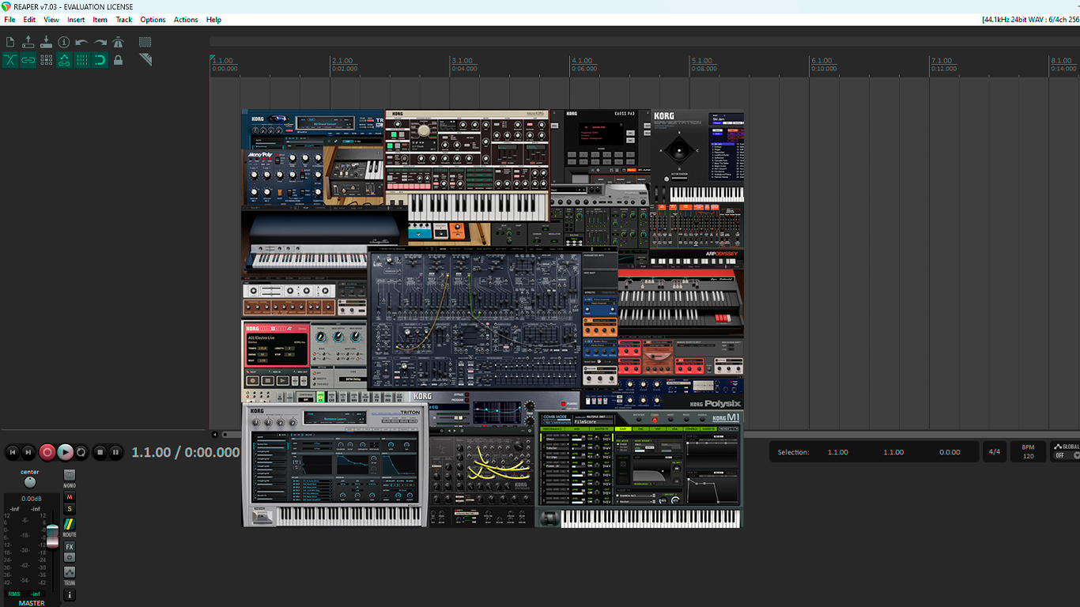1080x607 pixels.
Task: Toggle item grouping chain-link icon
Action: coord(28,60)
